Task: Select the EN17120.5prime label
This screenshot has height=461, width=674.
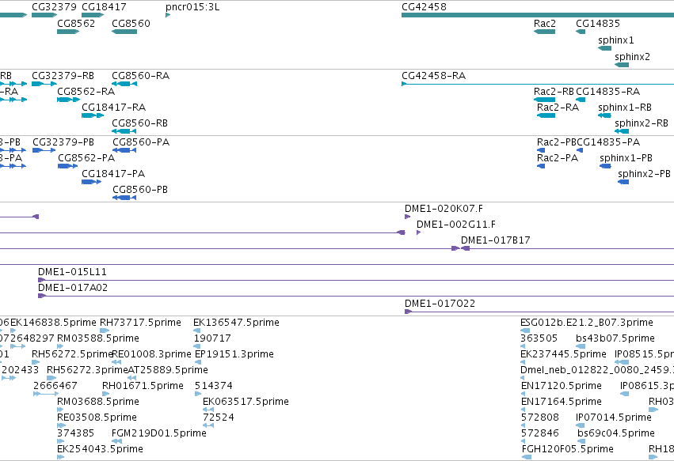Action: (561, 385)
